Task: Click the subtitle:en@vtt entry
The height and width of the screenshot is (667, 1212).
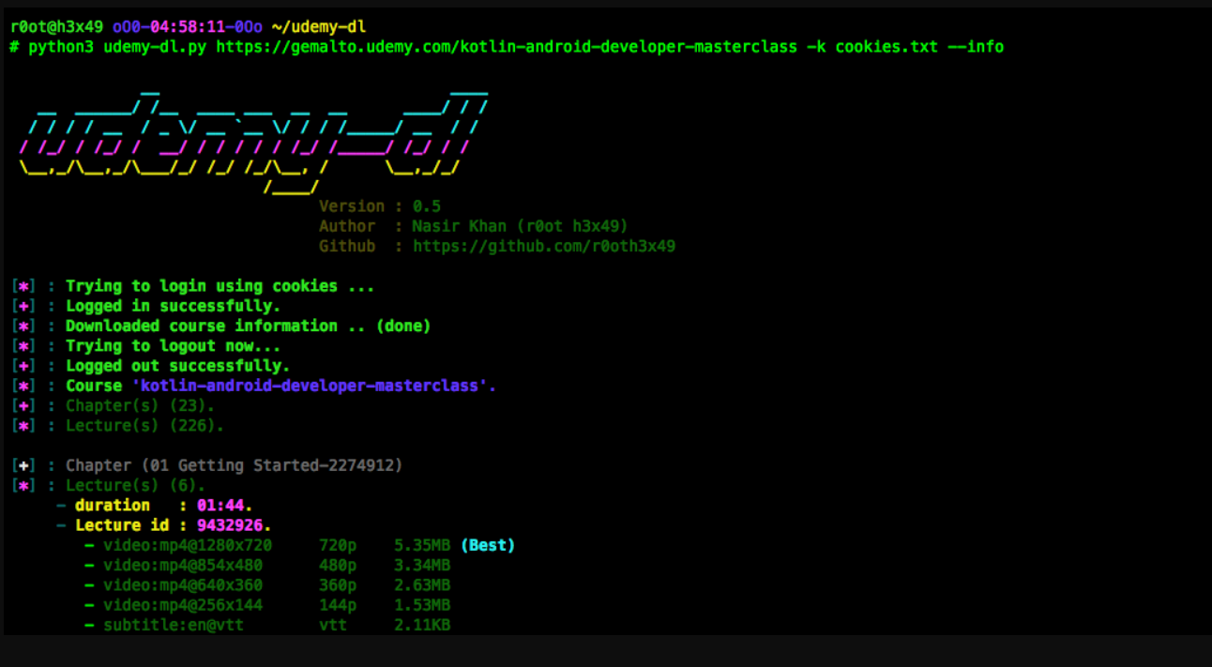Action: point(174,625)
